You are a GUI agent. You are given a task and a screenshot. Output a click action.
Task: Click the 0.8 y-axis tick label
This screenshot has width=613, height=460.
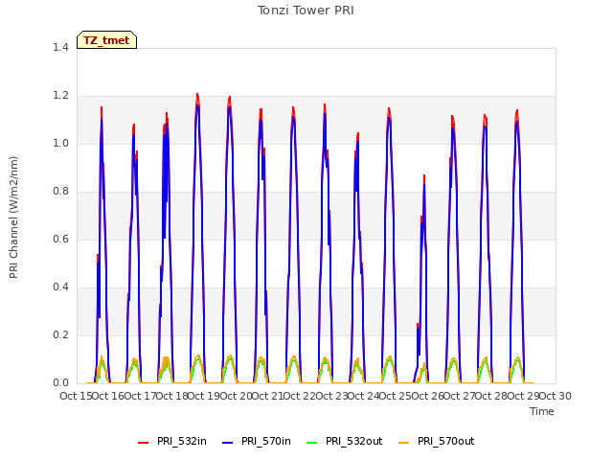click(60, 192)
